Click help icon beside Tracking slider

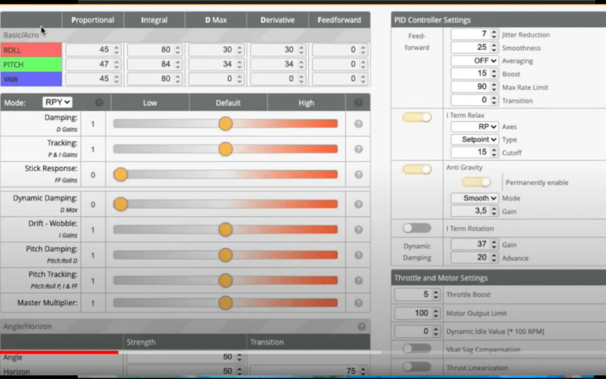pos(359,149)
